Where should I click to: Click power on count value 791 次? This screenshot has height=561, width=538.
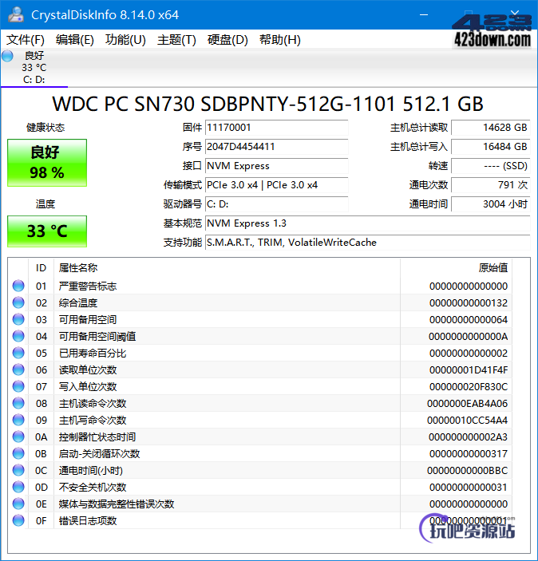point(490,185)
